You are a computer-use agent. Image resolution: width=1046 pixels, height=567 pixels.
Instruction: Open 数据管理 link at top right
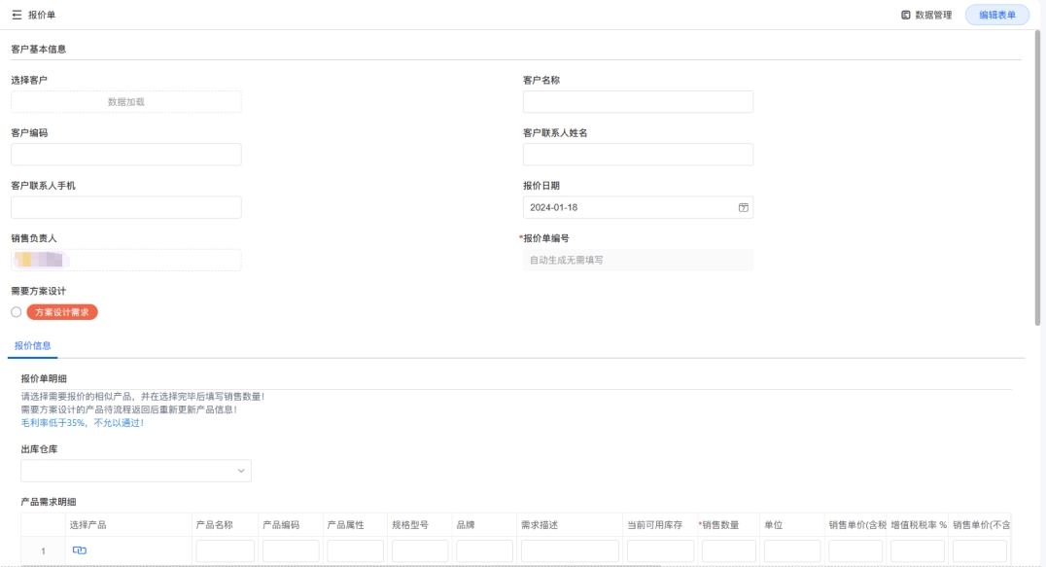tap(933, 16)
